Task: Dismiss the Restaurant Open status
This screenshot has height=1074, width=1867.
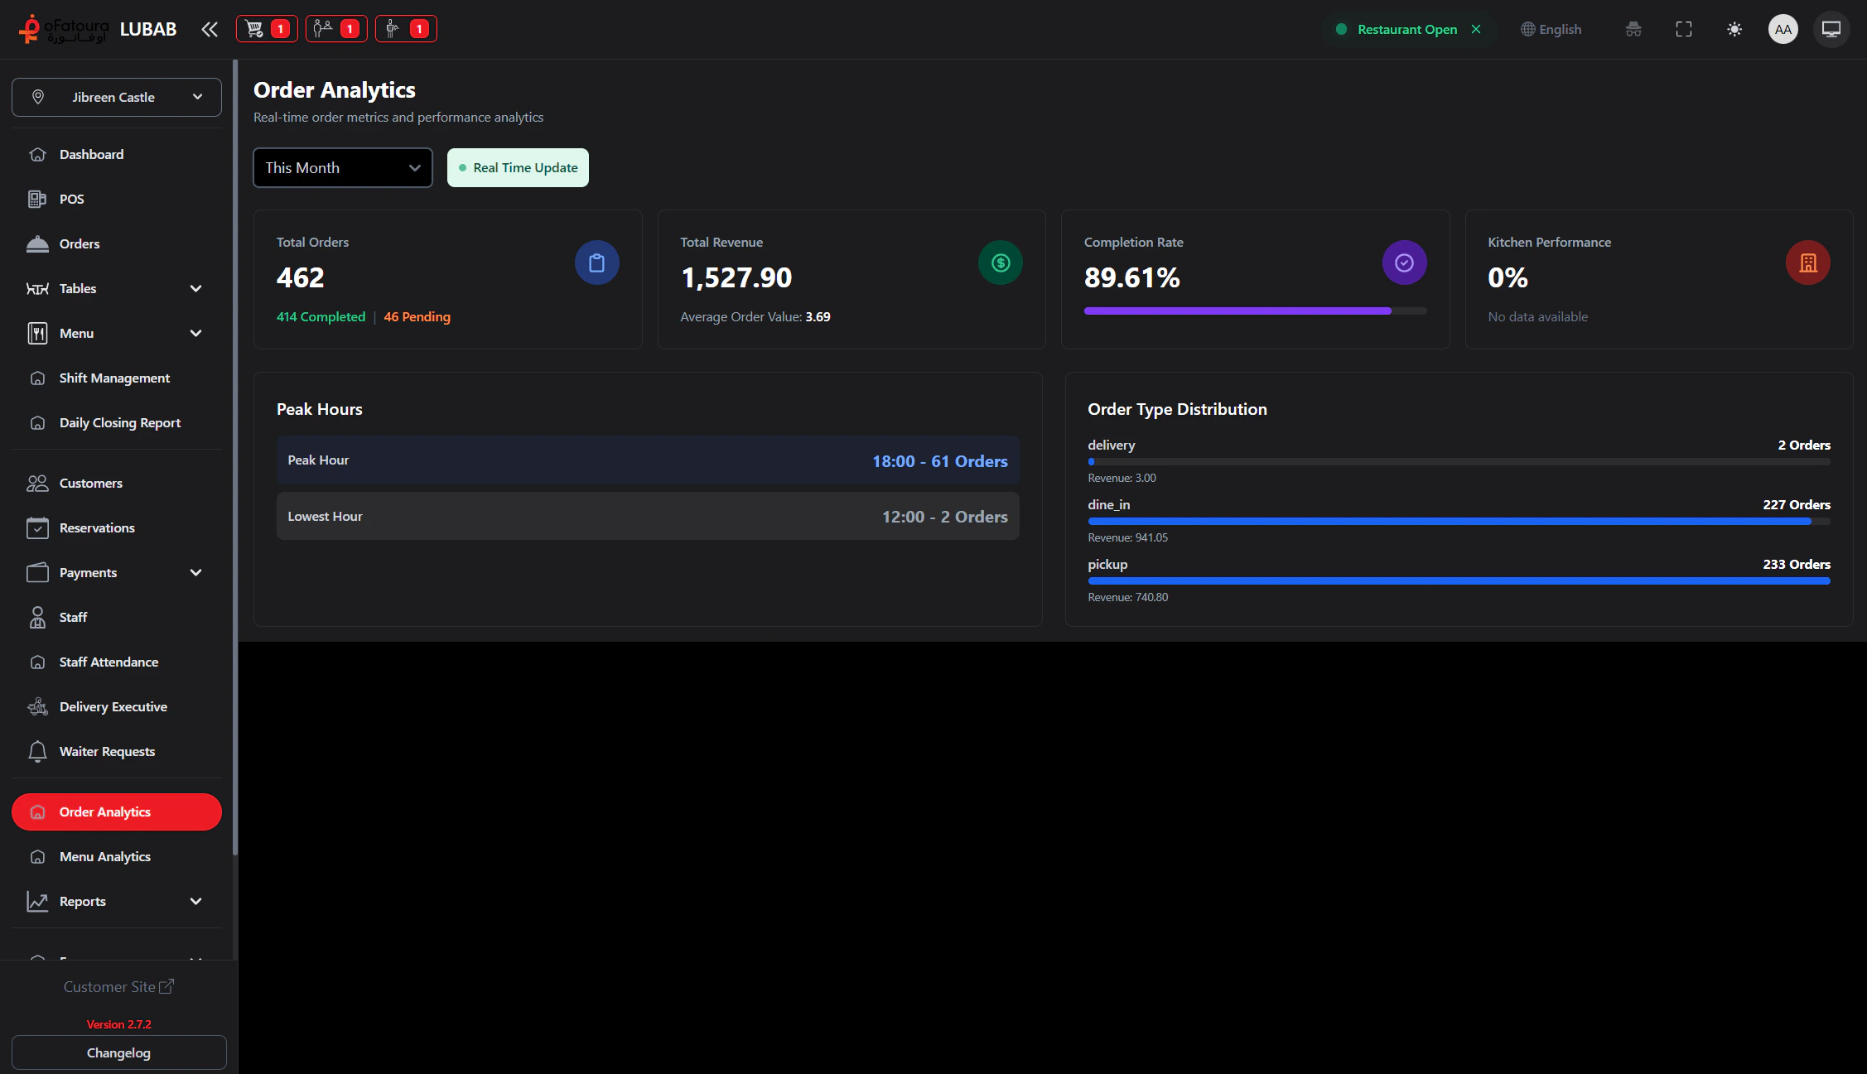Action: 1477,29
